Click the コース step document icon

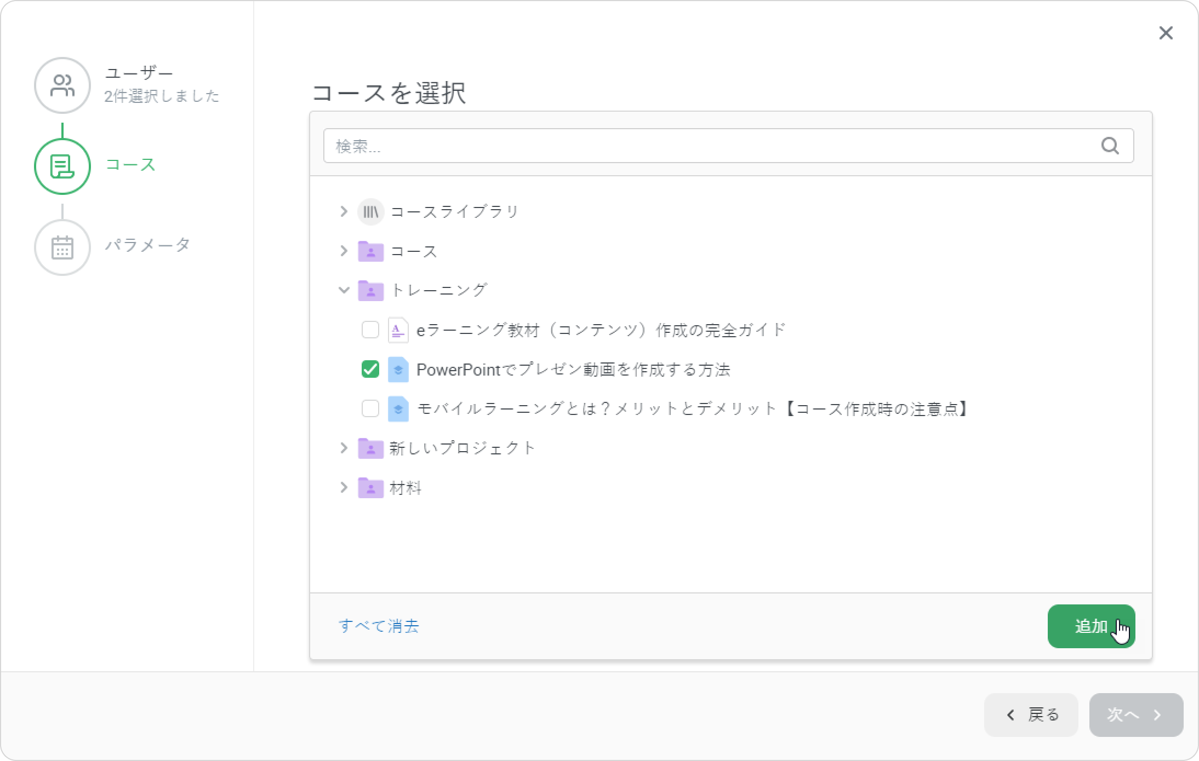pos(62,166)
